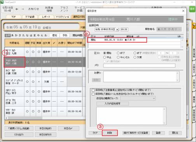Click the 削除 button
This screenshot has width=196, height=142.
click(x=110, y=133)
